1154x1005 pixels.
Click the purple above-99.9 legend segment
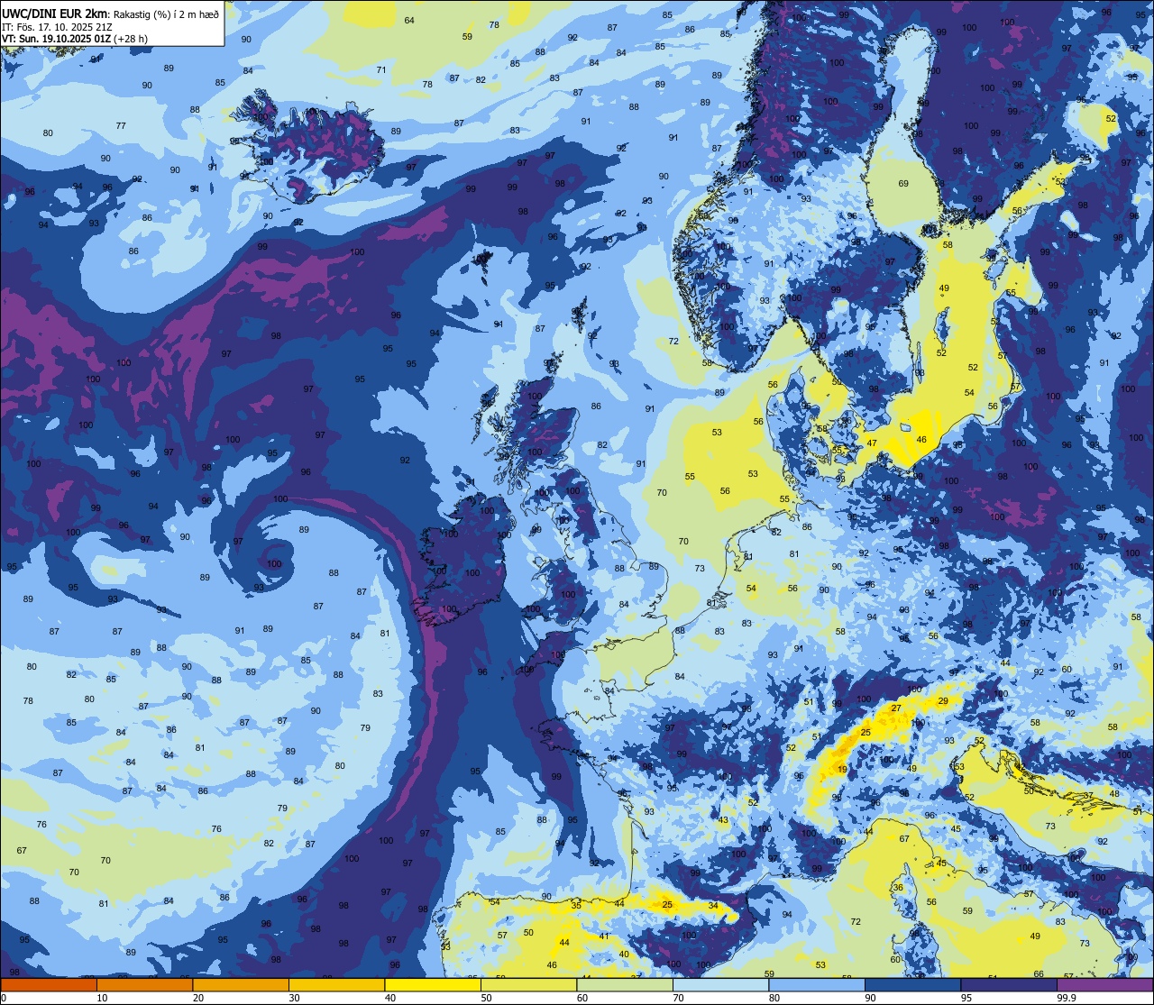pos(1104,984)
